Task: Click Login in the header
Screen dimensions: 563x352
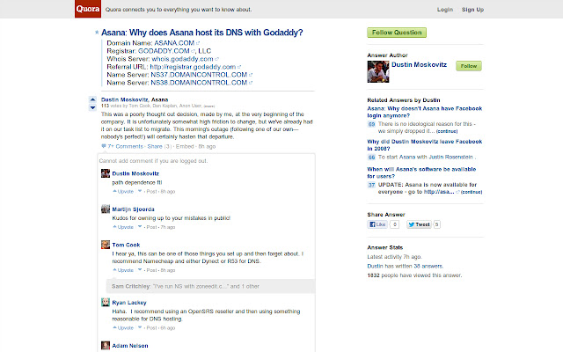Action: click(445, 10)
